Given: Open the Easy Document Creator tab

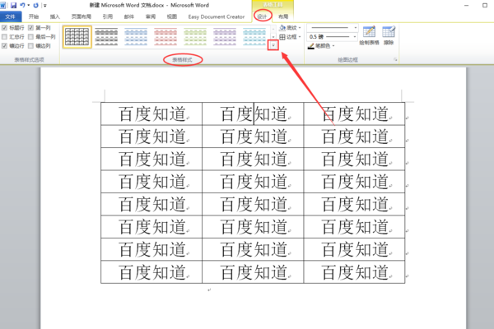Looking at the screenshot, I should 216,16.
